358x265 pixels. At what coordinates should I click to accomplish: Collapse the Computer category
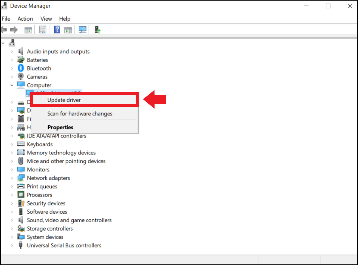(12, 85)
